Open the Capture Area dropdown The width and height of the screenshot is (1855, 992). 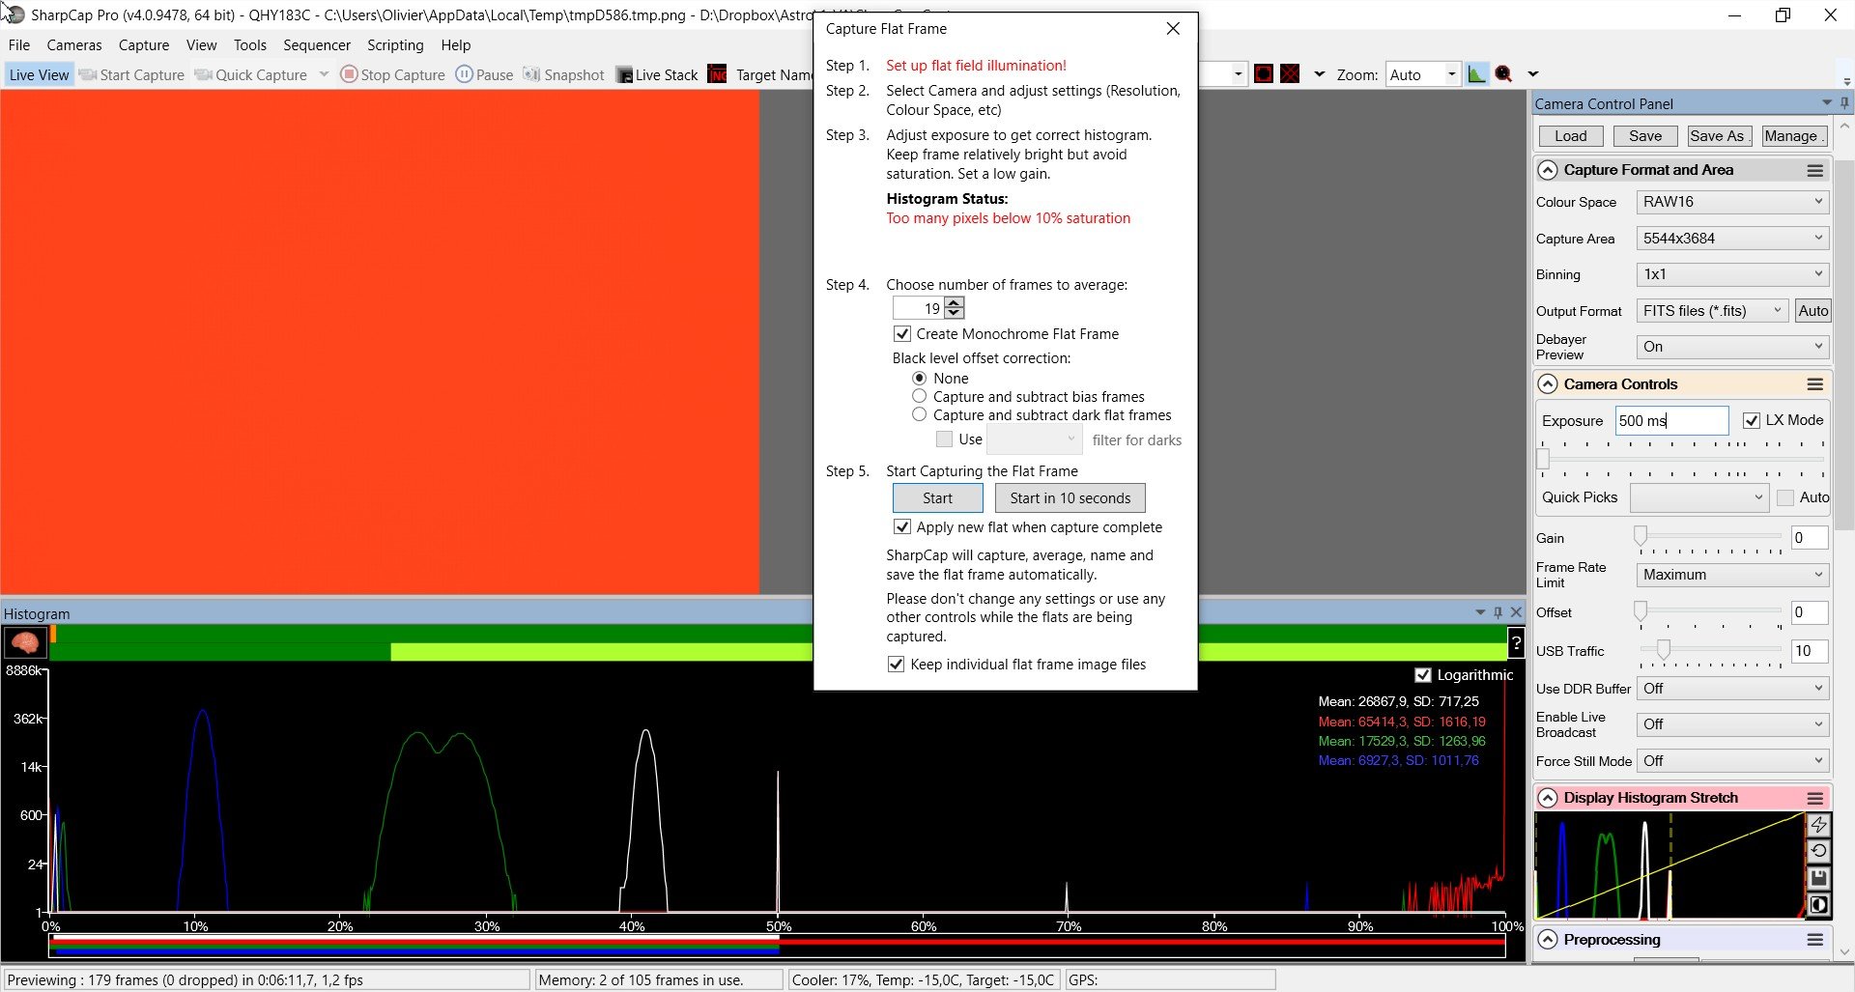point(1733,239)
